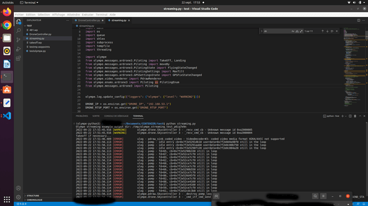Toggle Match Case in find widget
The width and height of the screenshot is (368, 206).
(x=293, y=31)
